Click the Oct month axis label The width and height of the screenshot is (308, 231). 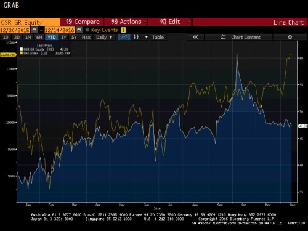[x=244, y=205]
